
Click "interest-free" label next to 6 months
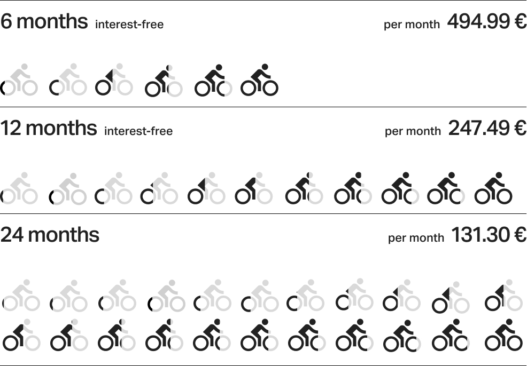coord(129,24)
